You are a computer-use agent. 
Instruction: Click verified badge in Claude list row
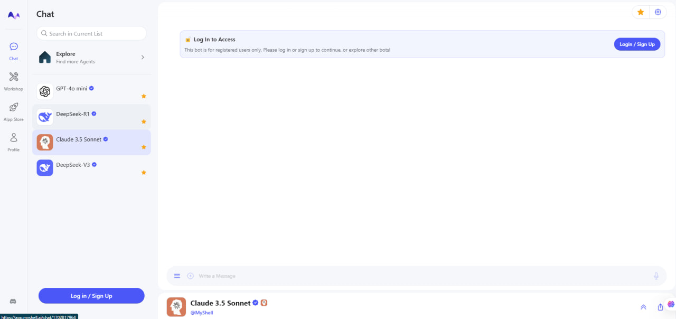106,139
